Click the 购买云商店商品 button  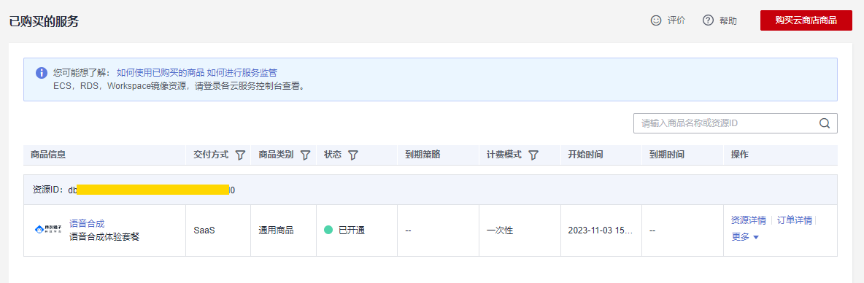coord(806,20)
